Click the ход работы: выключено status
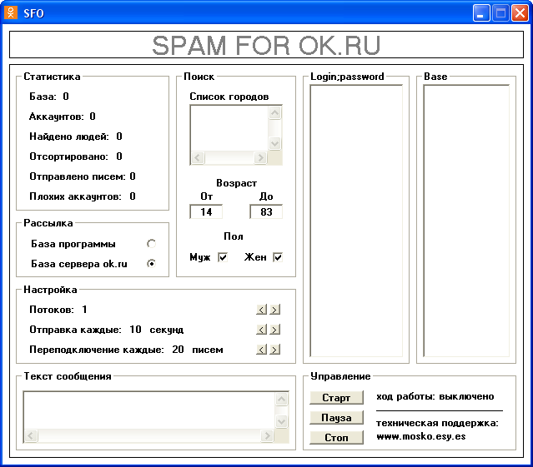The image size is (533, 467). pyautogui.click(x=435, y=396)
